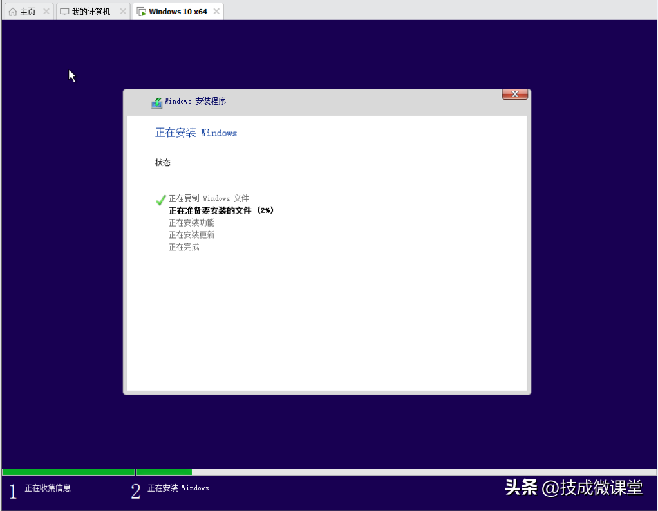The image size is (658, 511).
Task: Close the 主页 tab with its X
Action: (46, 12)
